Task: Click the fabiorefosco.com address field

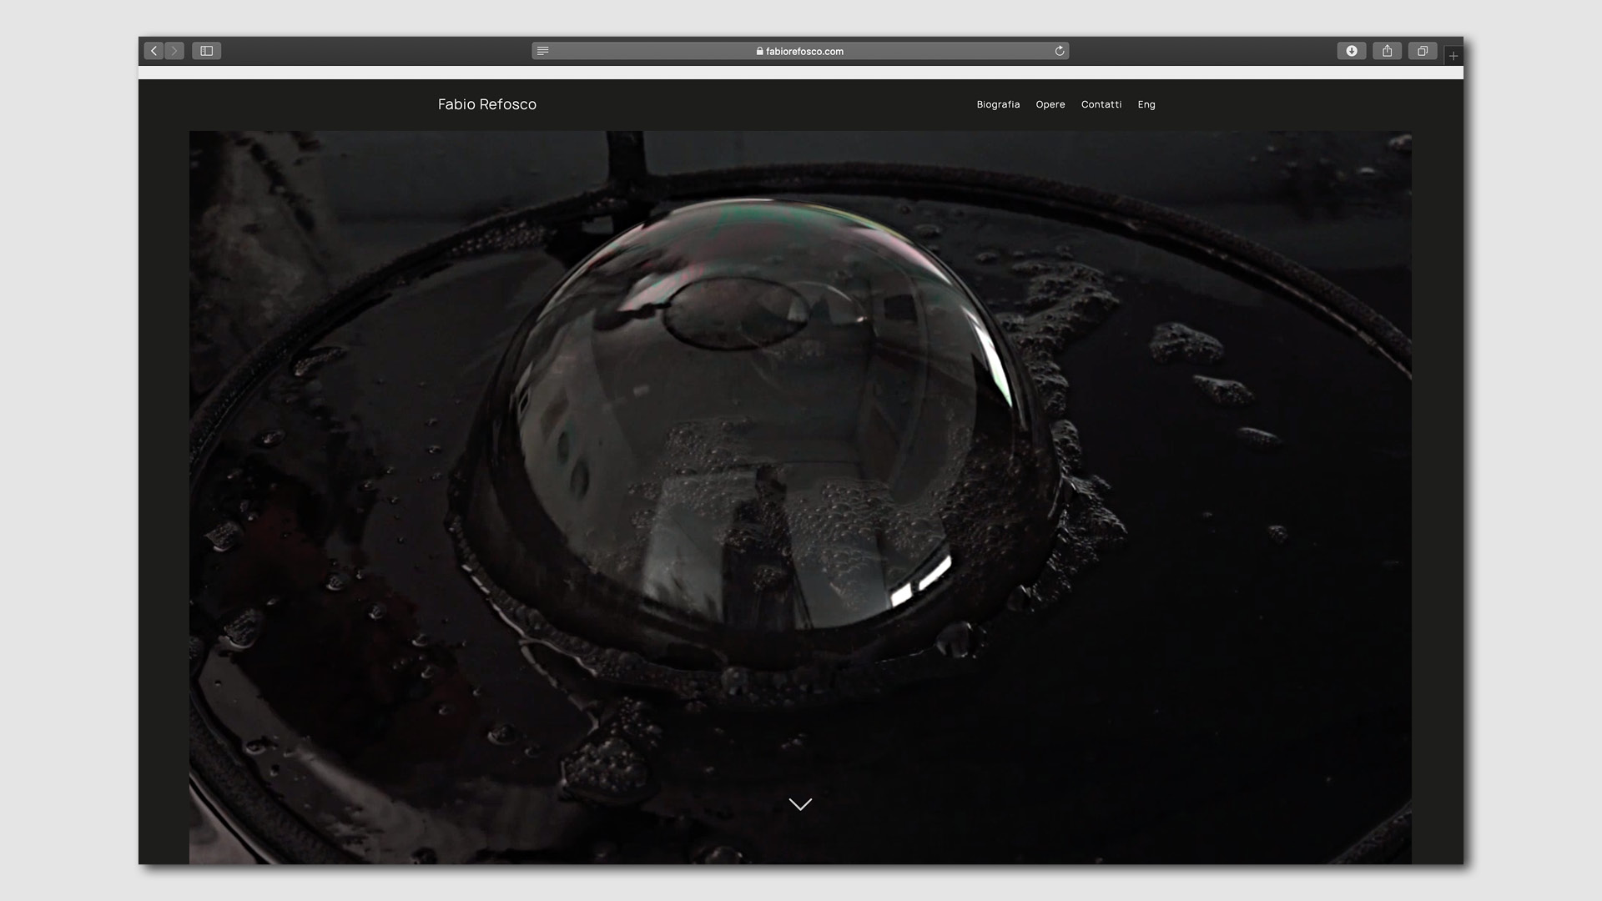Action: coord(800,51)
